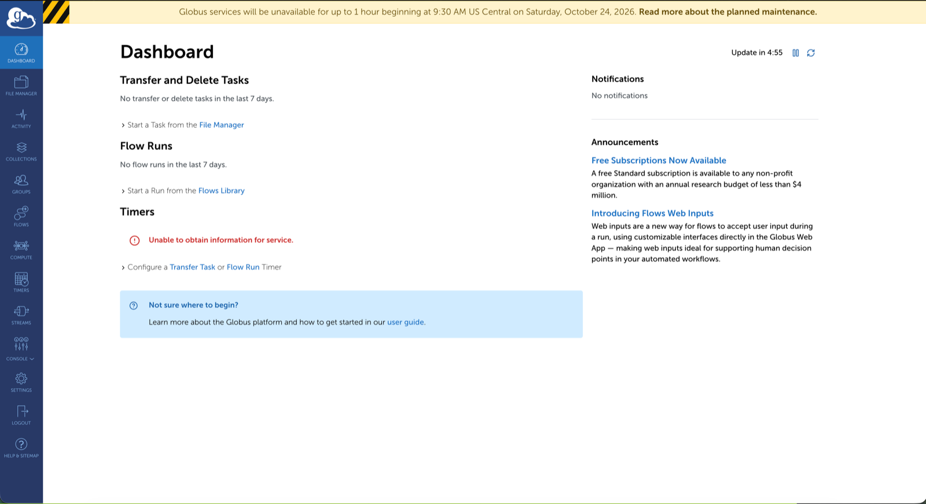The image size is (926, 504).
Task: Open the Timers sidebar icon
Action: (x=21, y=282)
